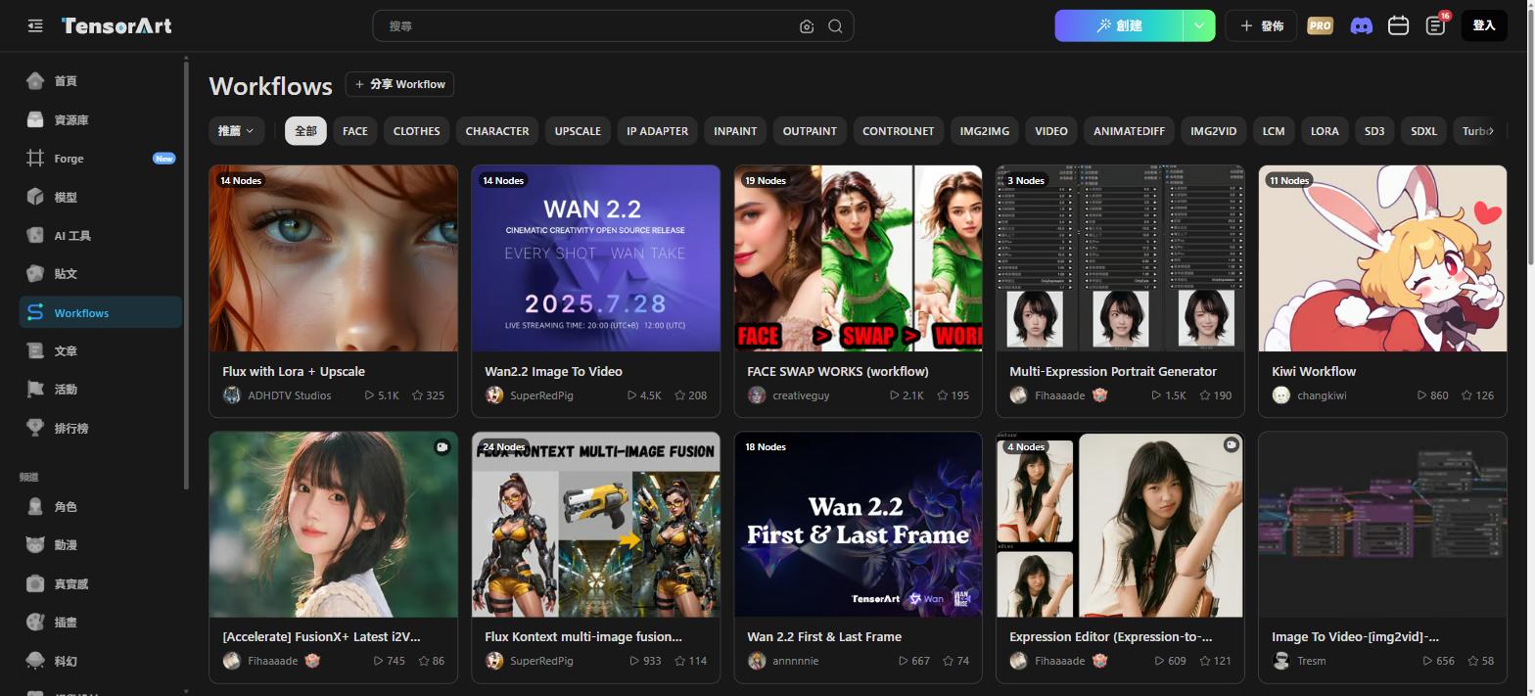Click the creativeguy author avatar
Image resolution: width=1535 pixels, height=696 pixels.
757,395
